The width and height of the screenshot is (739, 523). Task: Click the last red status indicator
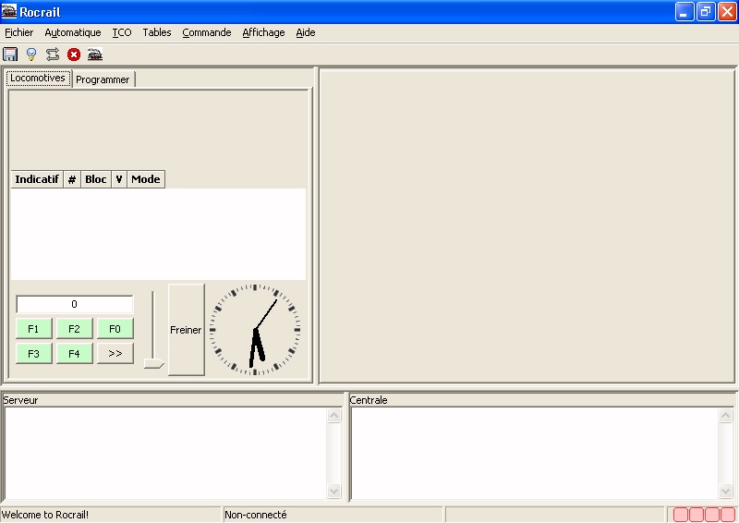[728, 515]
